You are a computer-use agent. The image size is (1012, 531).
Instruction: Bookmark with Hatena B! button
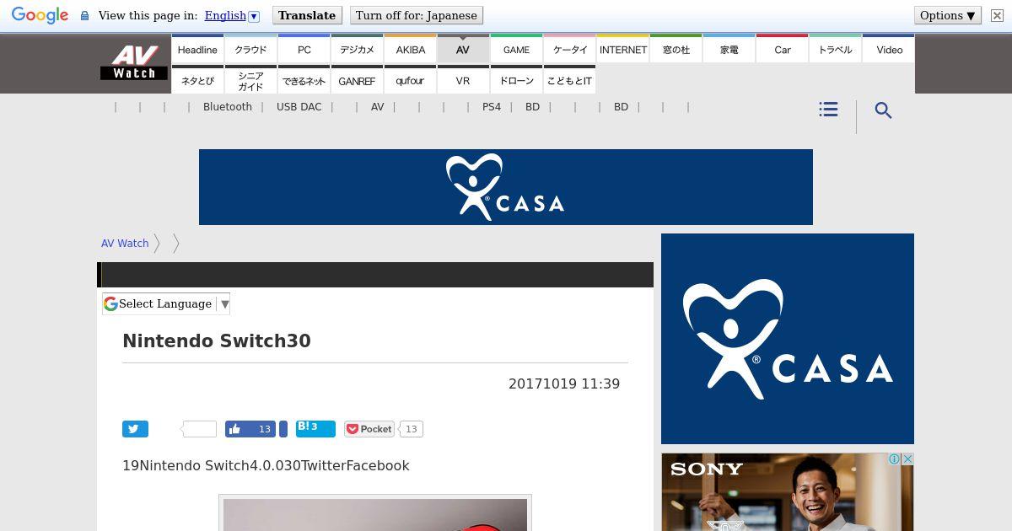click(x=315, y=429)
